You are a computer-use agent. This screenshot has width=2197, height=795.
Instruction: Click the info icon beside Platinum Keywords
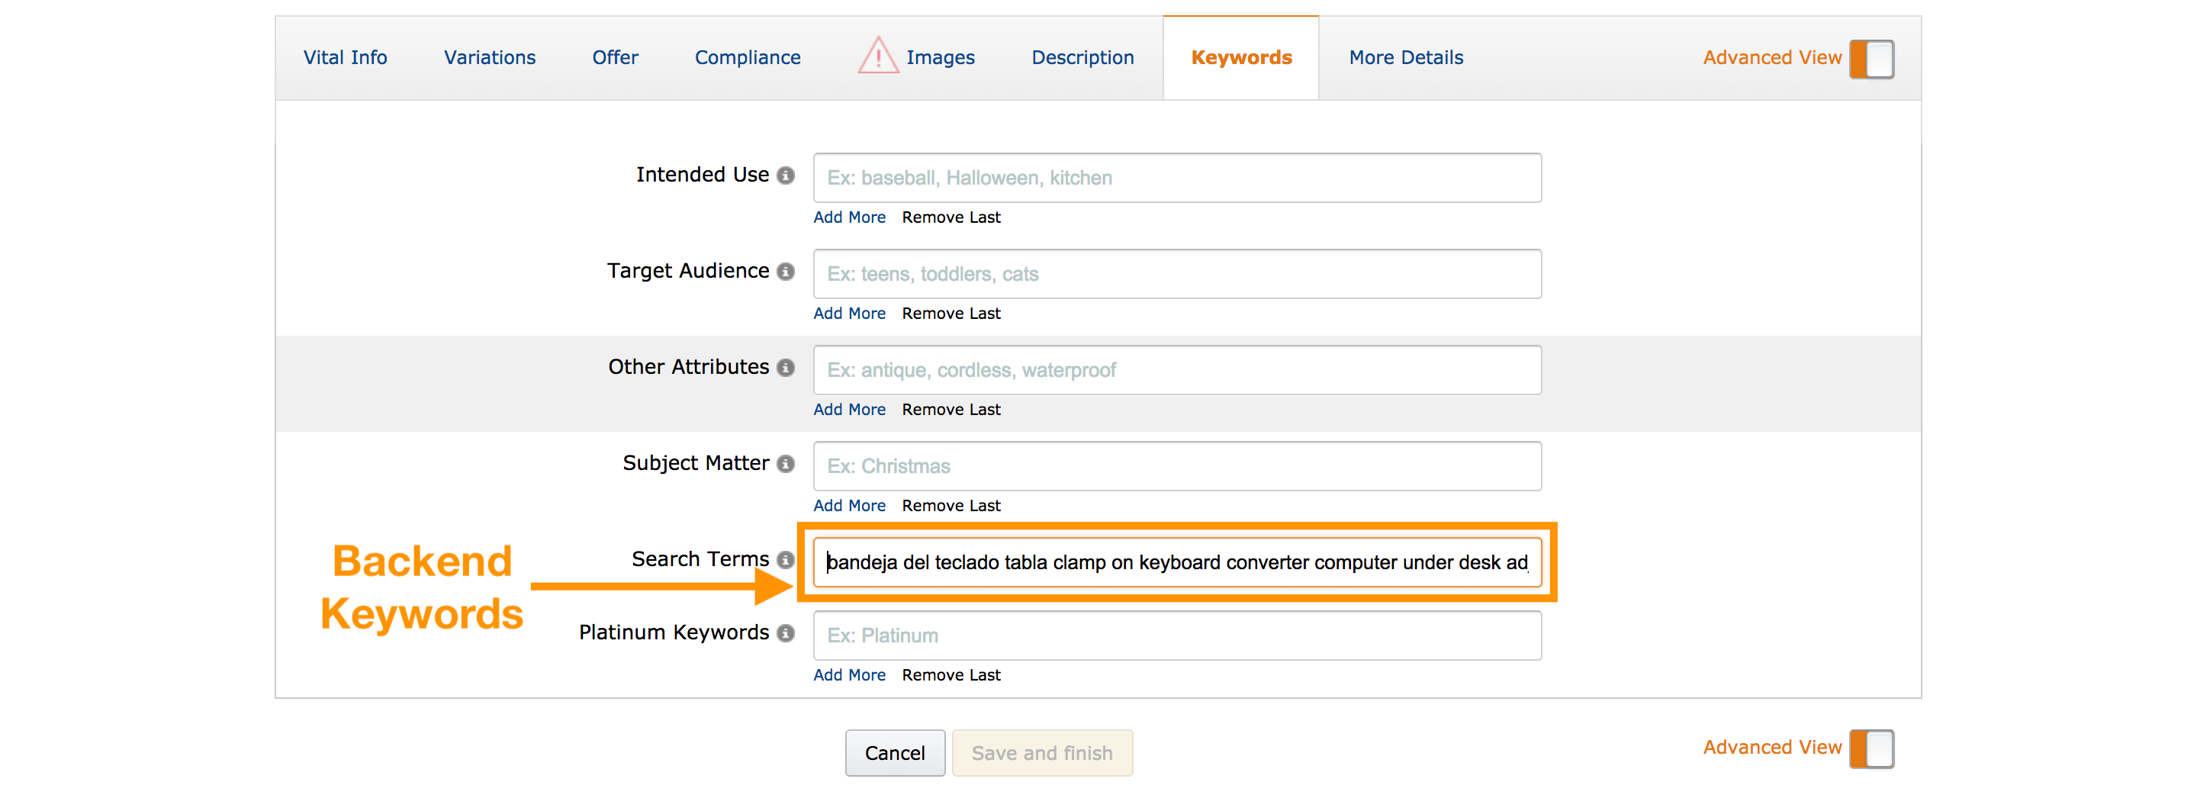(x=786, y=633)
